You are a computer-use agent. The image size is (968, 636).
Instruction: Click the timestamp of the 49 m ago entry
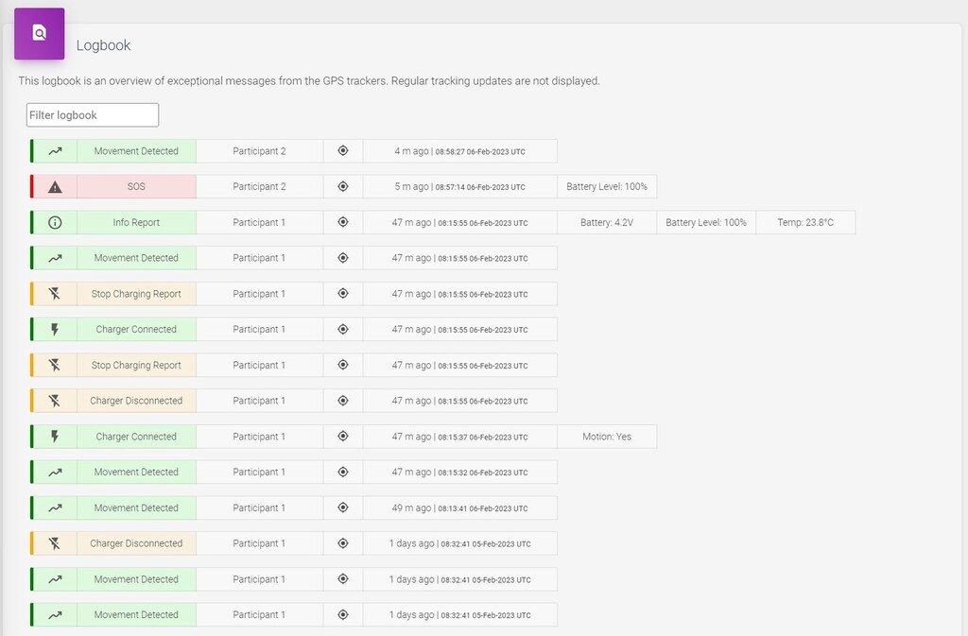(459, 507)
